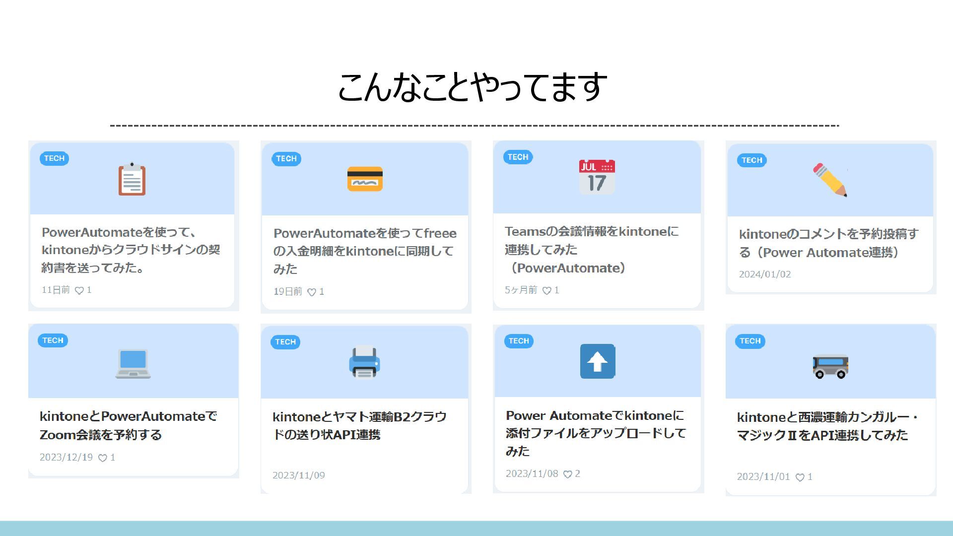This screenshot has width=953, height=536.
Task: Click TECH badge on file upload card
Action: point(519,341)
